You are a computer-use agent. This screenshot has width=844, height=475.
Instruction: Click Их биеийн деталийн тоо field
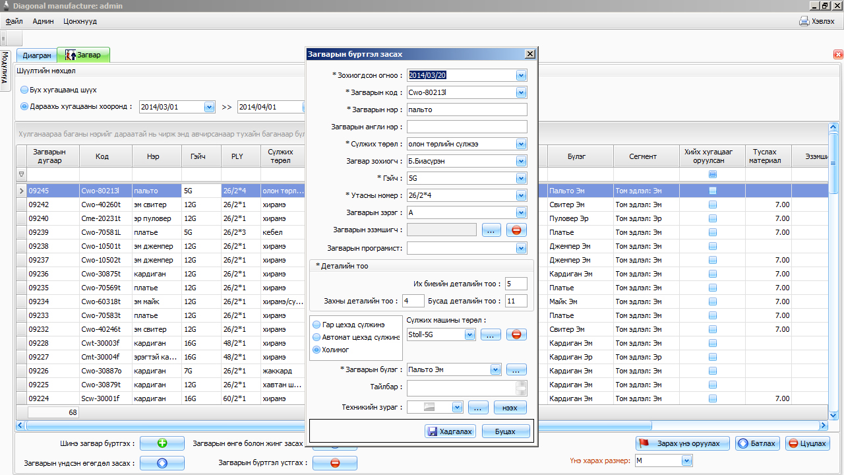(516, 284)
